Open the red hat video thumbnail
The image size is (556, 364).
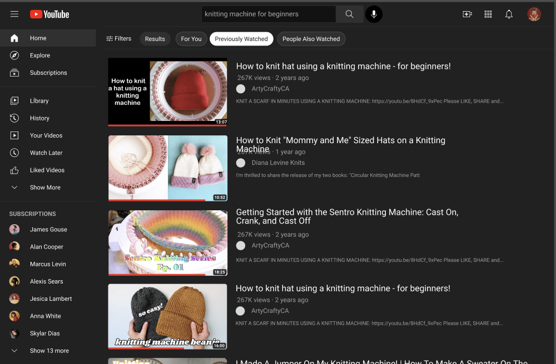click(168, 92)
